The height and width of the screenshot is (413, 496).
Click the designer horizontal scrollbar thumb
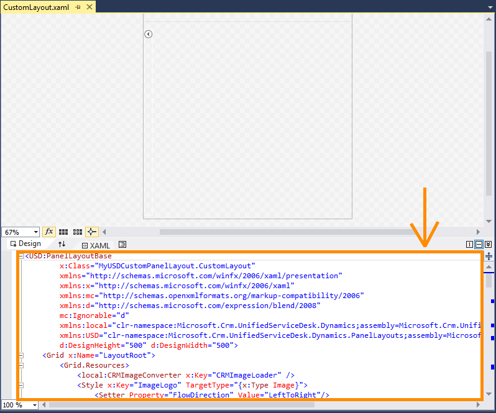click(289, 232)
